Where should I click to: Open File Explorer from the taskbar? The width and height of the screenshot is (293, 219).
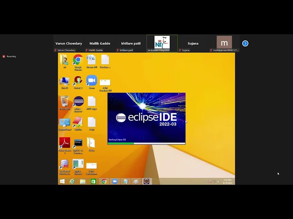click(x=82, y=181)
